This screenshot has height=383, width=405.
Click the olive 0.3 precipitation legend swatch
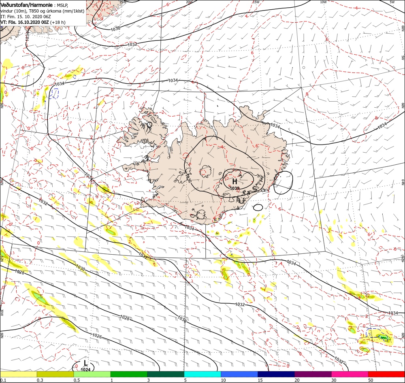[55, 374]
